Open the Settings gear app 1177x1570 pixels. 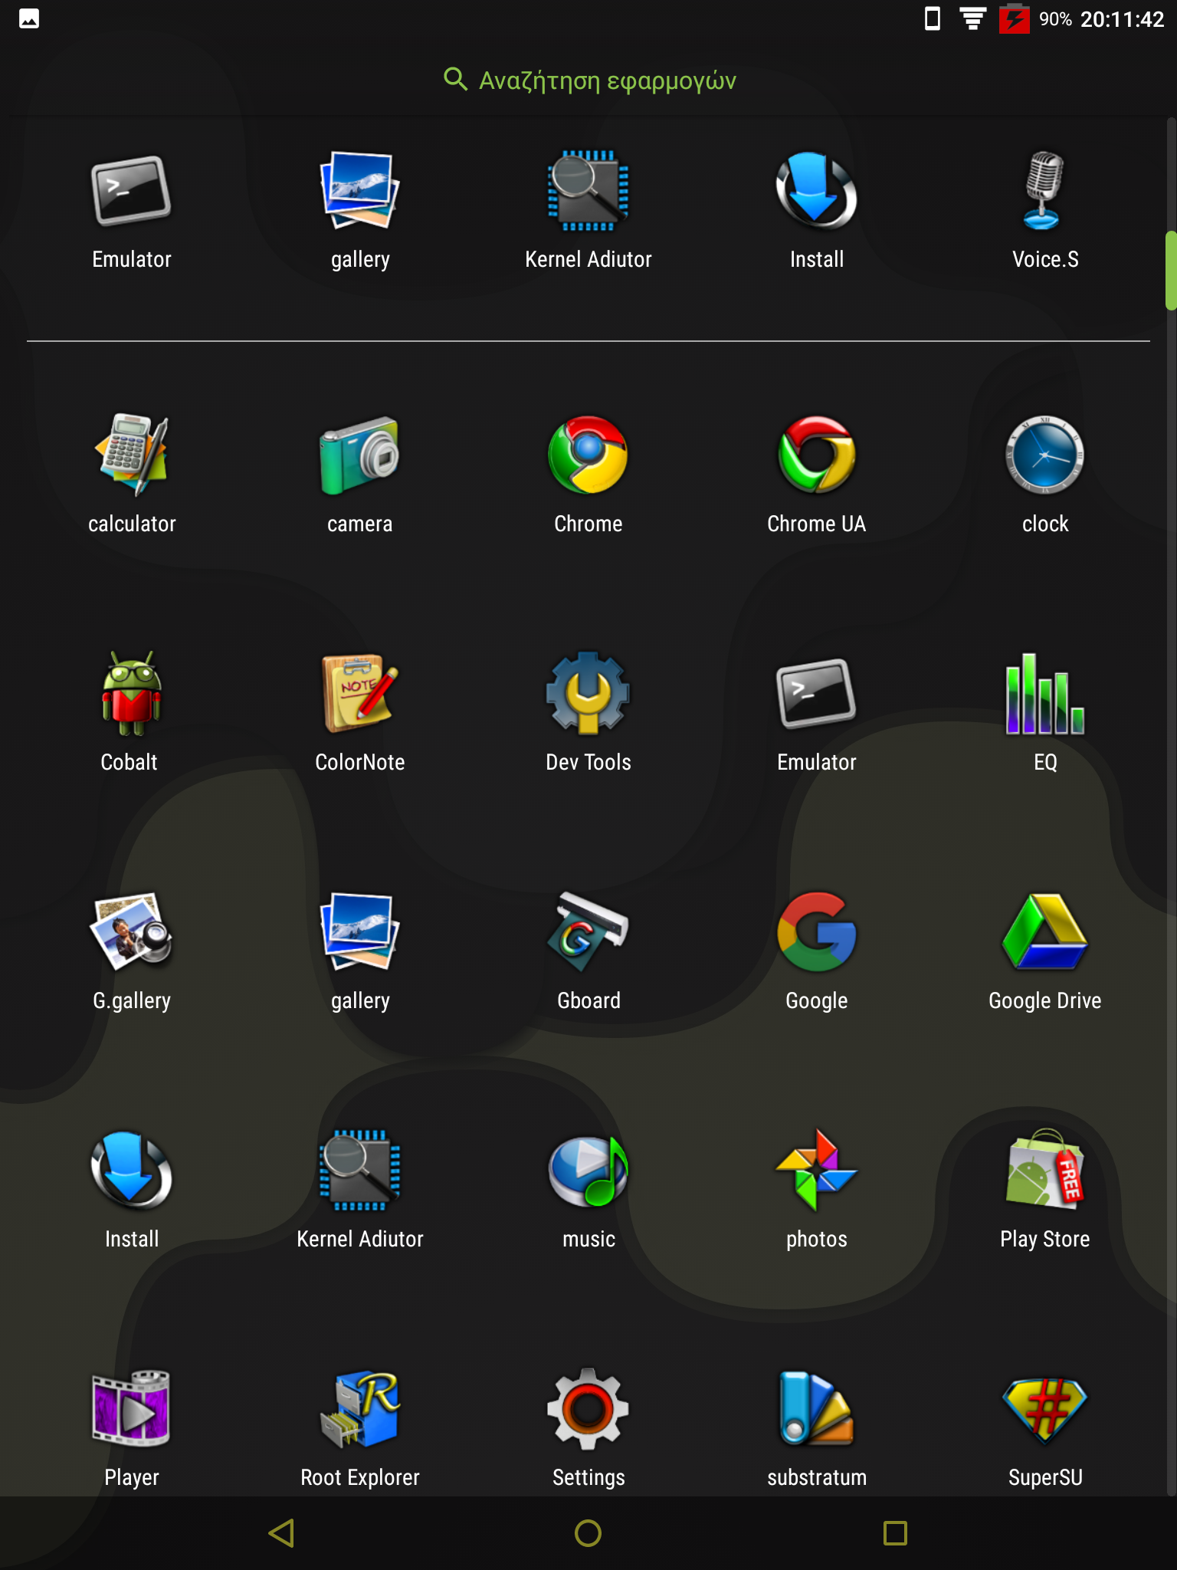coord(588,1427)
